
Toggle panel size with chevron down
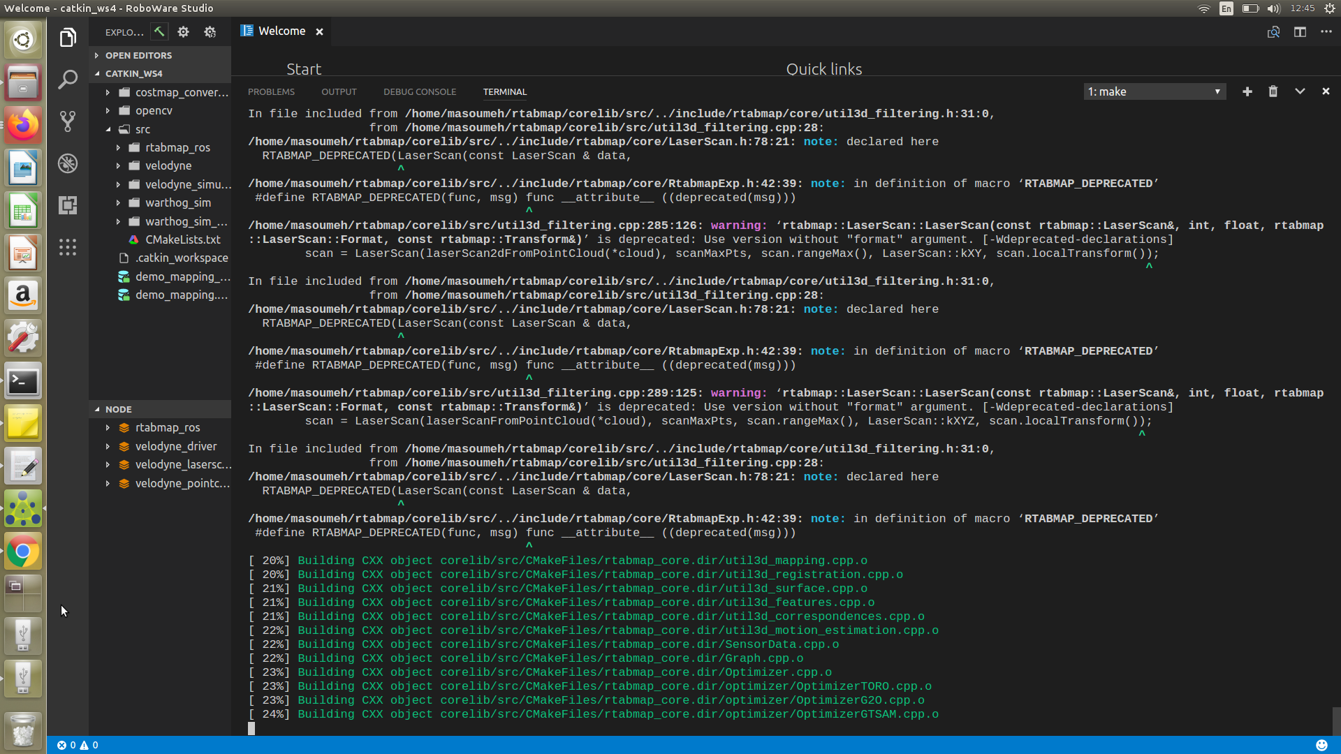point(1300,91)
